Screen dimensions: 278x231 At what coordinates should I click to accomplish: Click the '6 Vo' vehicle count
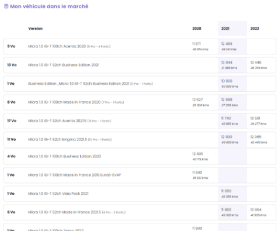(11, 212)
